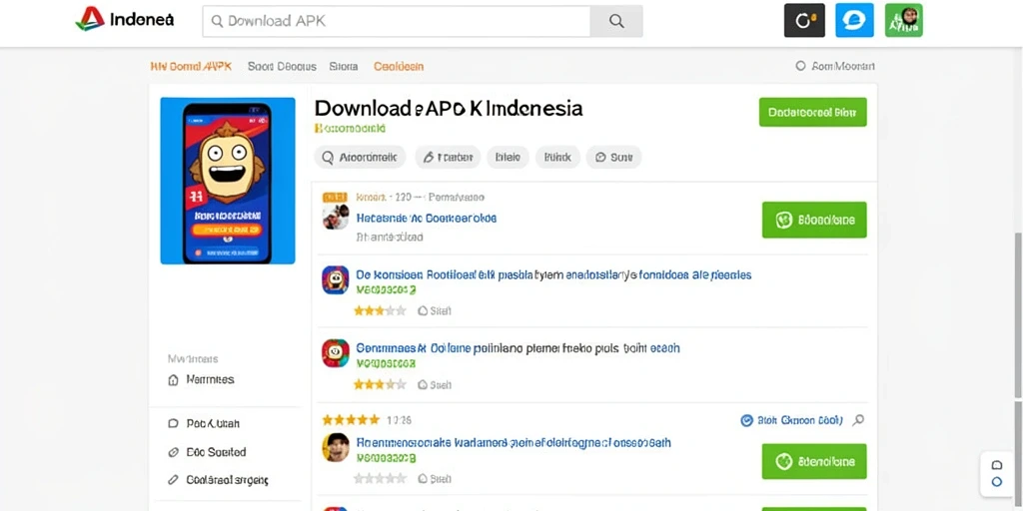Click the Blinck filter pill
The image size is (1023, 511).
point(557,157)
